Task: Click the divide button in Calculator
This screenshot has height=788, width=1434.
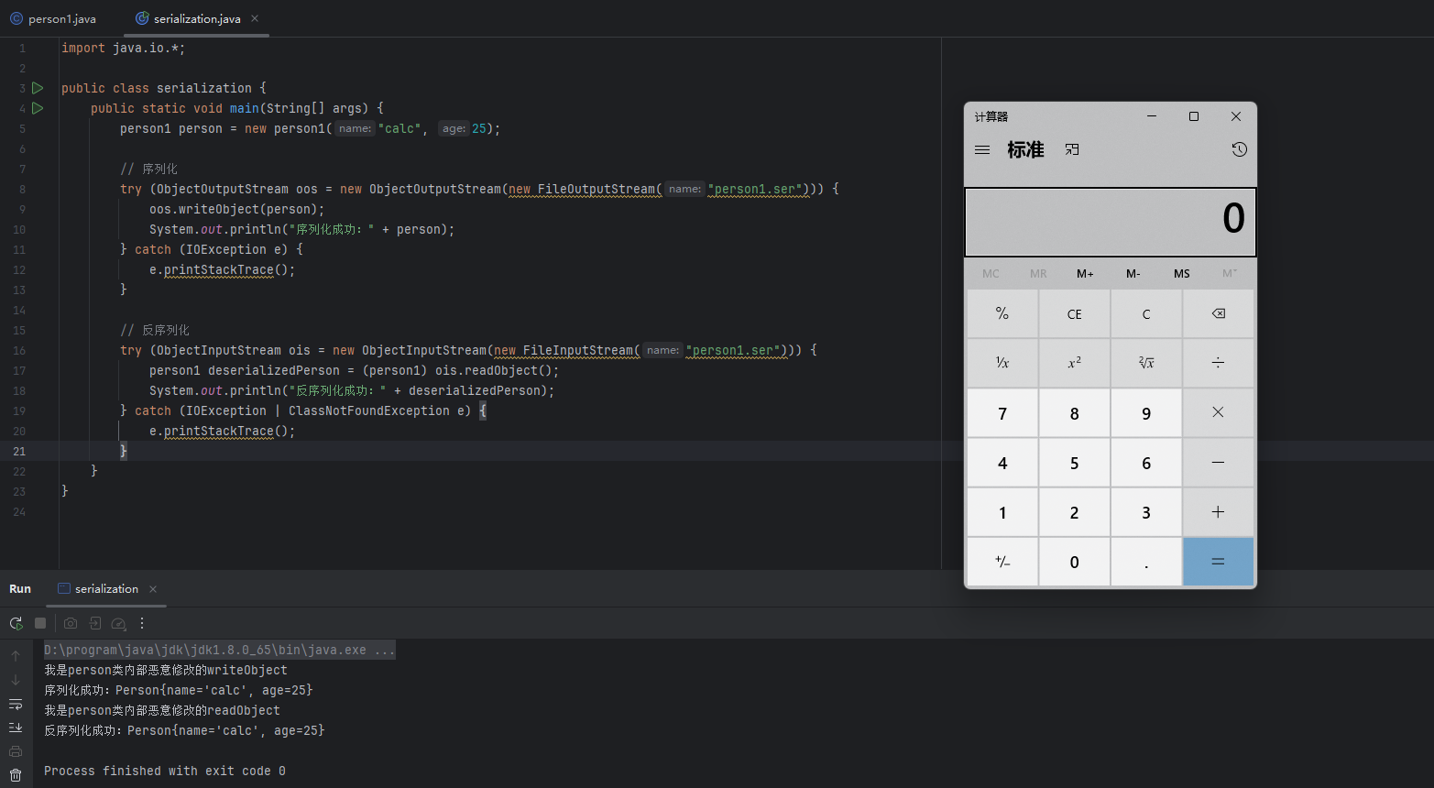Action: (1219, 364)
